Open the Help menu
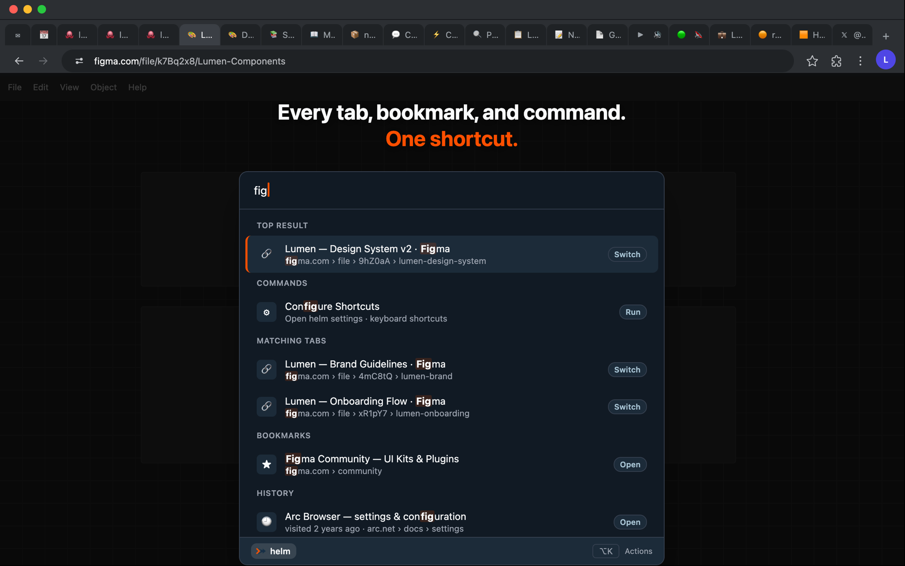The width and height of the screenshot is (905, 566). (x=137, y=87)
